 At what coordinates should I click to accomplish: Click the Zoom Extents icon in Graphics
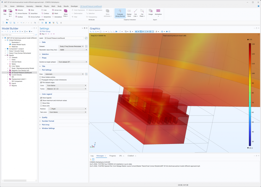(100, 31)
